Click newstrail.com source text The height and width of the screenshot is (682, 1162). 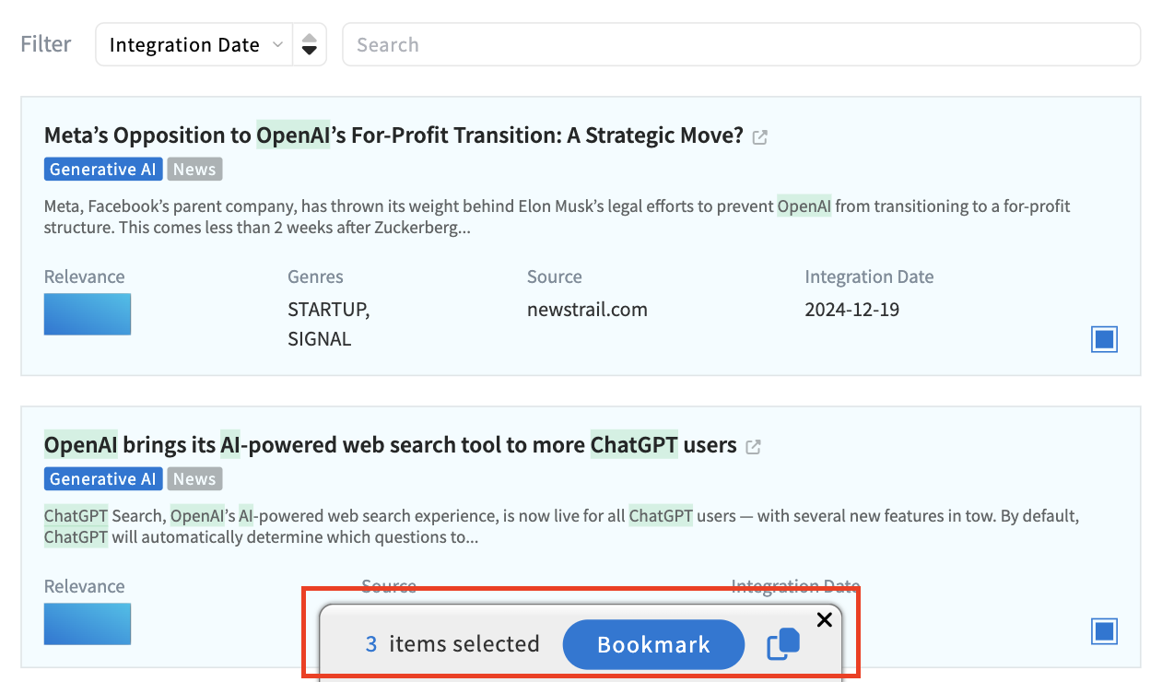(x=587, y=310)
